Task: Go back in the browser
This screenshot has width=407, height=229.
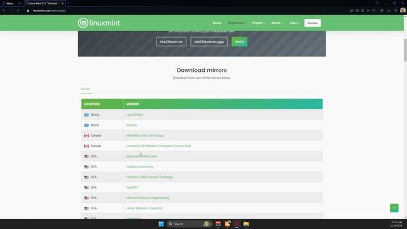Action: click(4, 11)
